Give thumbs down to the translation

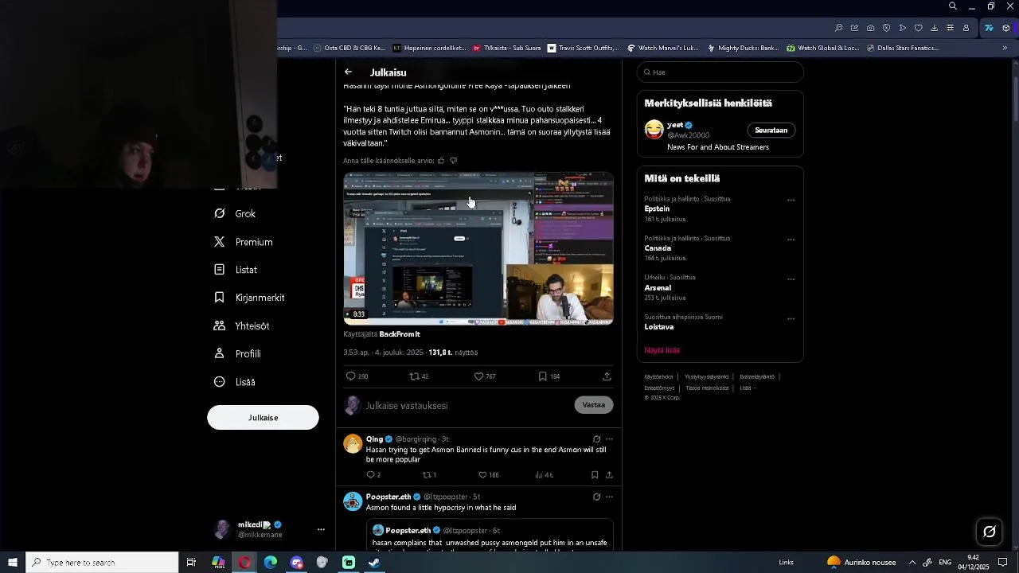coord(454,161)
